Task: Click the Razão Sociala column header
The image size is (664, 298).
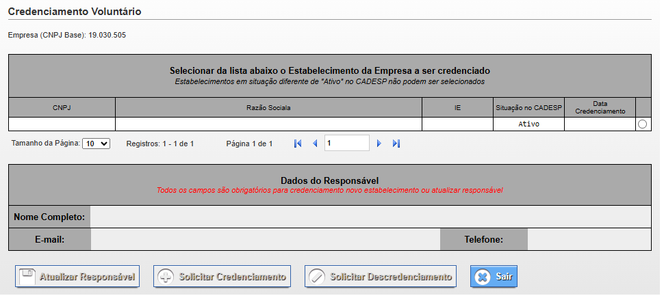Action: coord(268,107)
